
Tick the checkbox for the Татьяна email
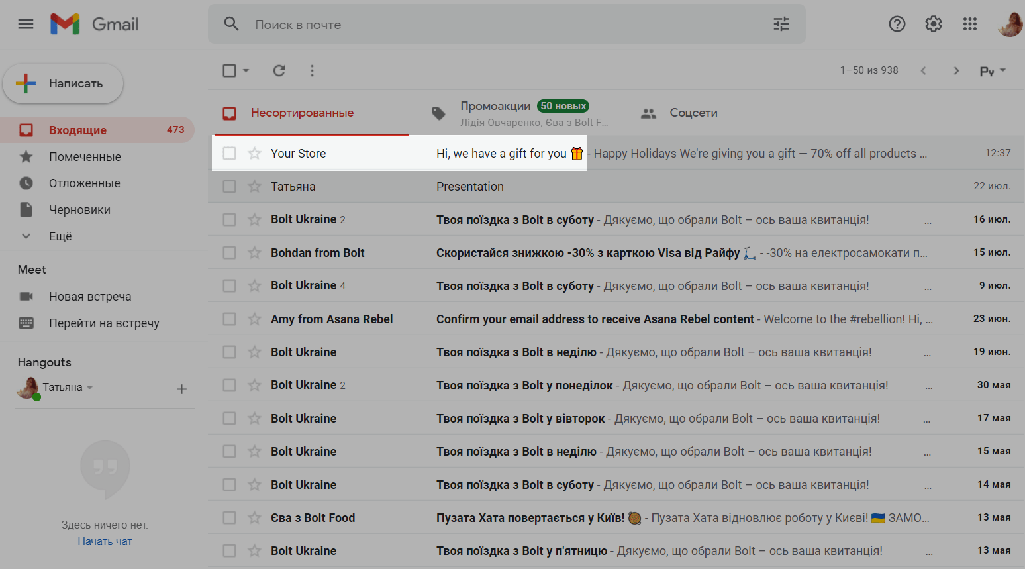[229, 187]
